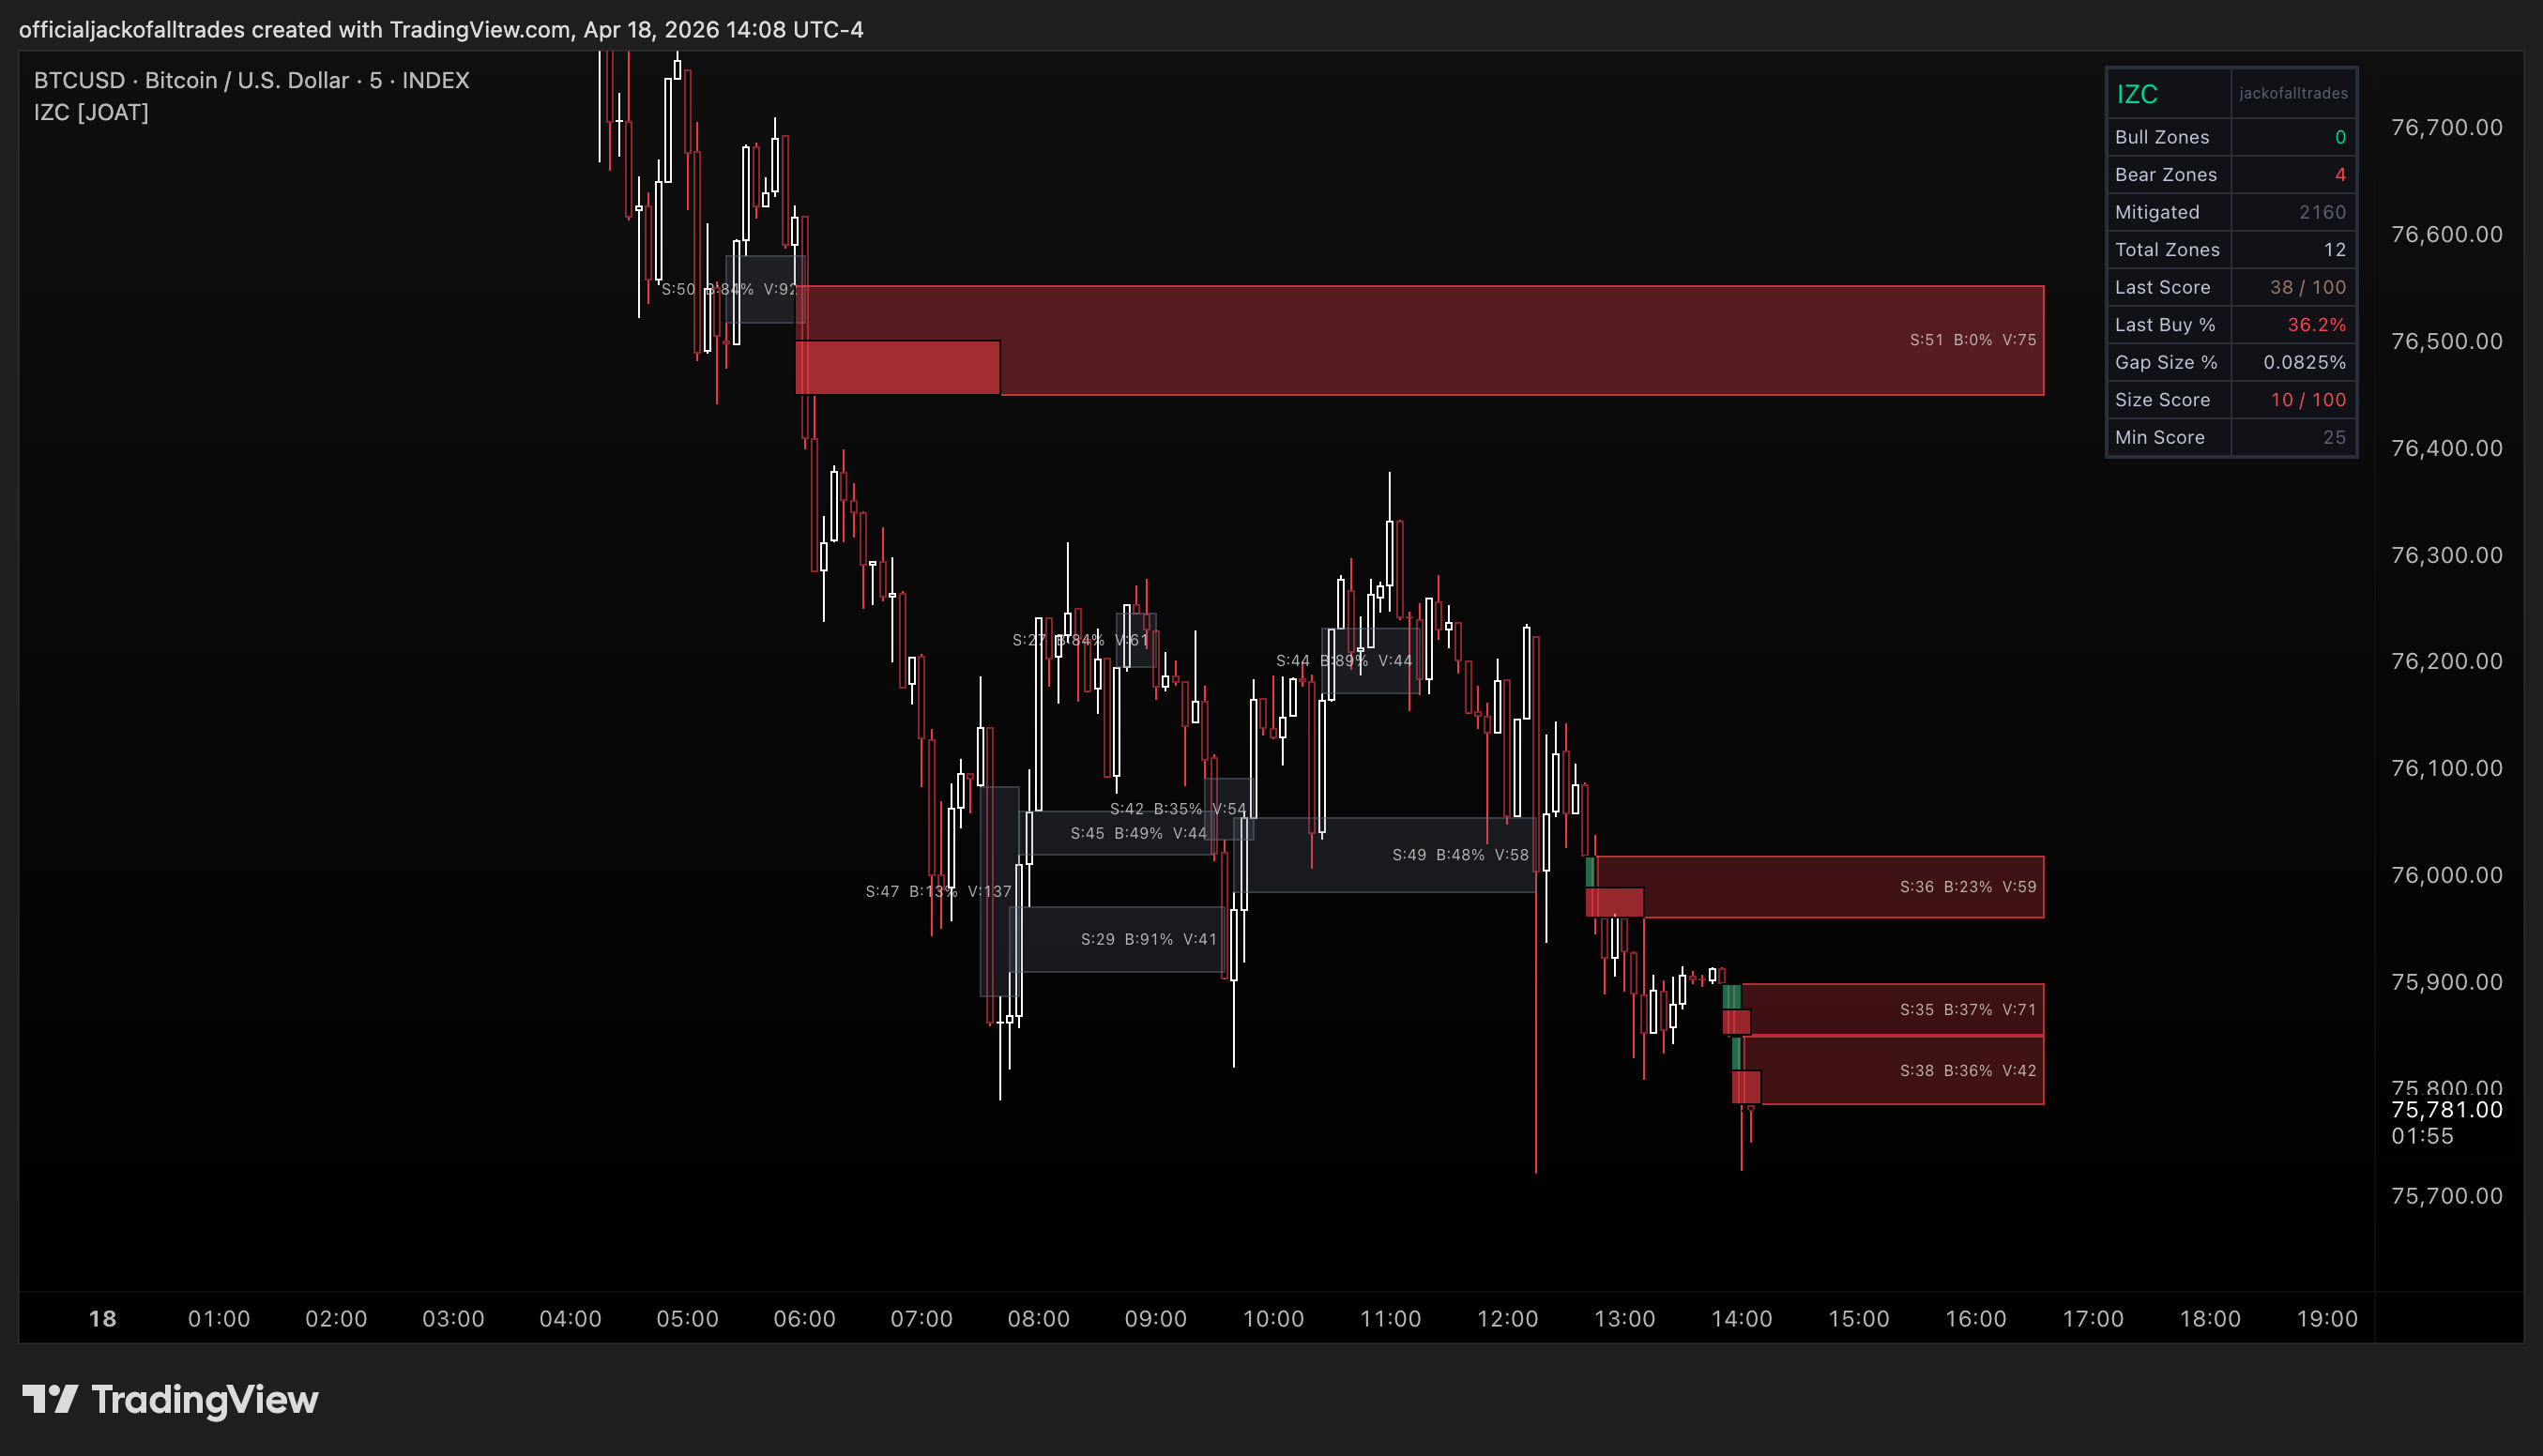Image resolution: width=2543 pixels, height=1456 pixels.
Task: Click the 14:00 time axis label
Action: (x=1741, y=1319)
